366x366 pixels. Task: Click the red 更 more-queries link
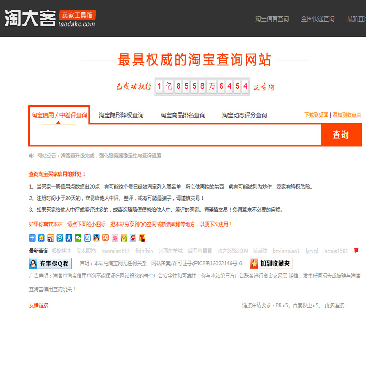356,251
